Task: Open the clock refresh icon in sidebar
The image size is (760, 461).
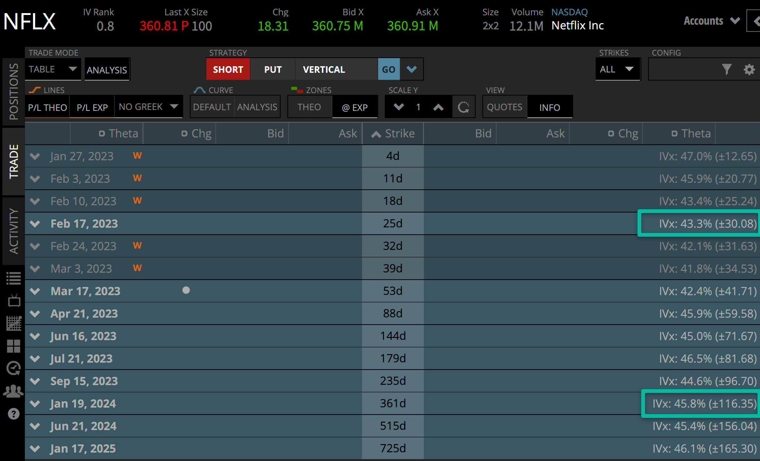Action: point(13,369)
